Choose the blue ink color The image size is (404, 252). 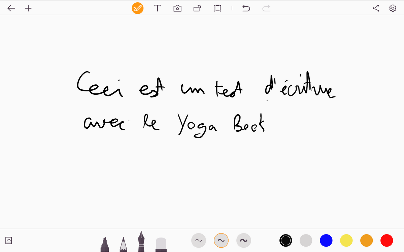point(326,240)
